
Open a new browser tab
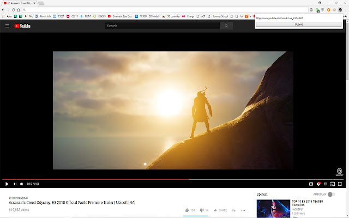point(41,3)
